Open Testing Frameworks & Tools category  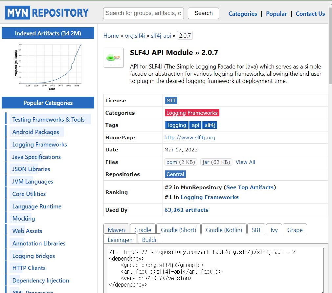48,120
